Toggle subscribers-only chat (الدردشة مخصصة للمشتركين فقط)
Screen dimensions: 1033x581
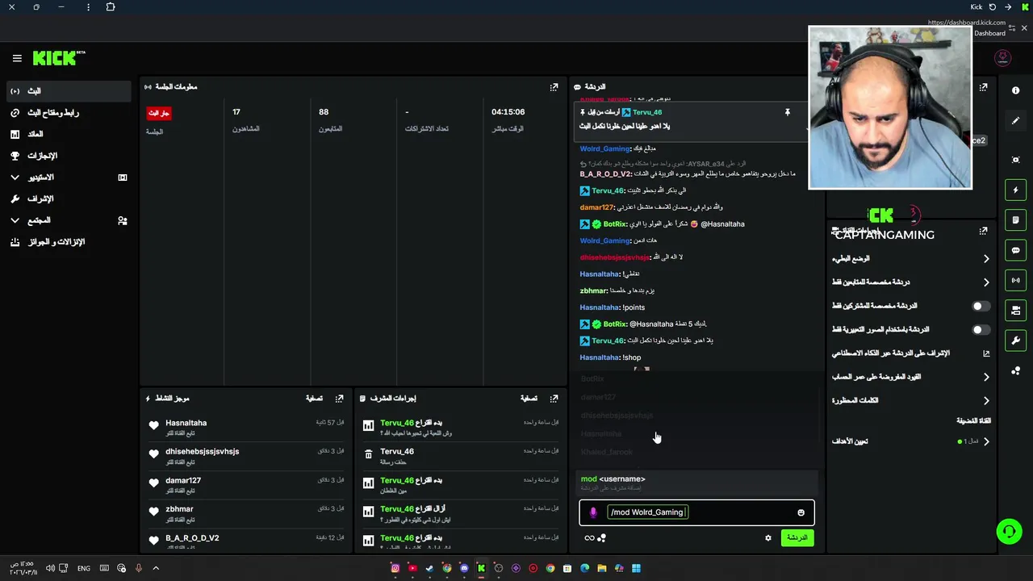click(x=980, y=306)
